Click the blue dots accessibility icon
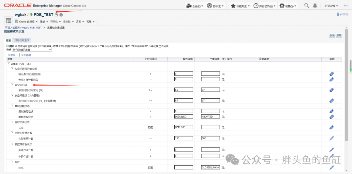The height and width of the screenshot is (174, 352). [x=346, y=6]
